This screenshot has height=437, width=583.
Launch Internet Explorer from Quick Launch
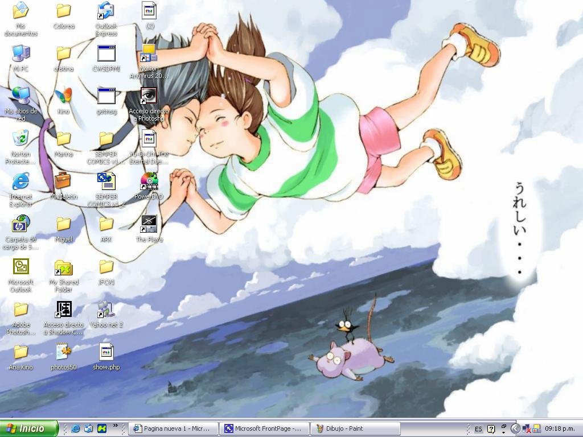click(76, 428)
